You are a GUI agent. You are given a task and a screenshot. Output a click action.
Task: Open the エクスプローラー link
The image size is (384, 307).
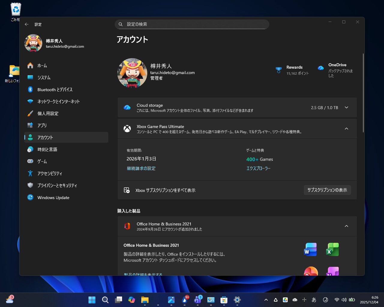pyautogui.click(x=258, y=168)
